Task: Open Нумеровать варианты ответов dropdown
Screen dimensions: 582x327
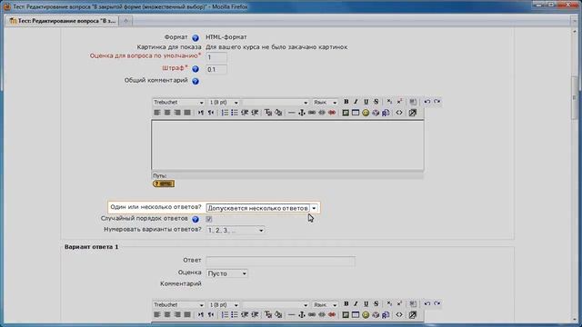Action: [x=236, y=230]
